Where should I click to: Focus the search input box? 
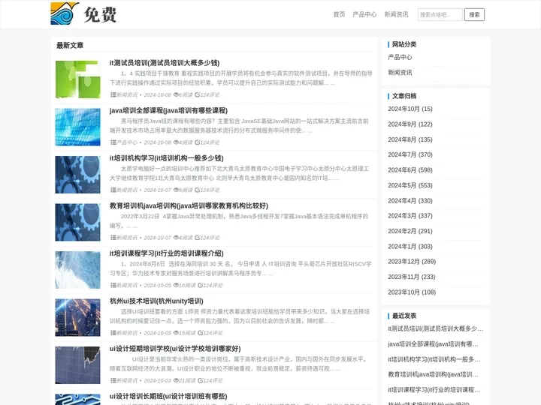coord(440,14)
